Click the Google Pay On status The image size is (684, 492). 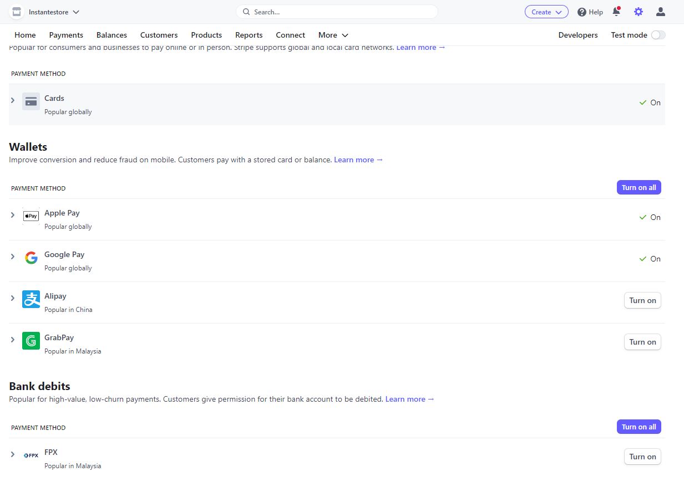pyautogui.click(x=650, y=259)
